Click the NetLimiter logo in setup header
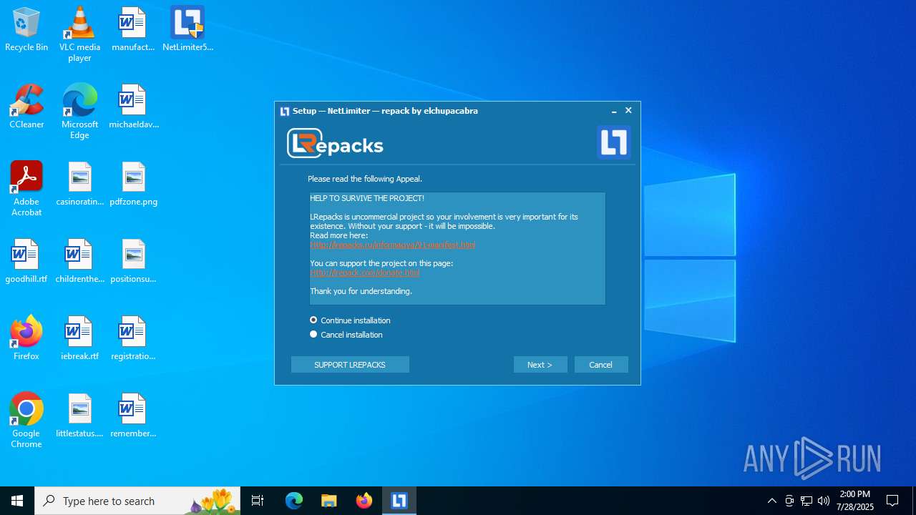The height and width of the screenshot is (515, 916). click(613, 142)
